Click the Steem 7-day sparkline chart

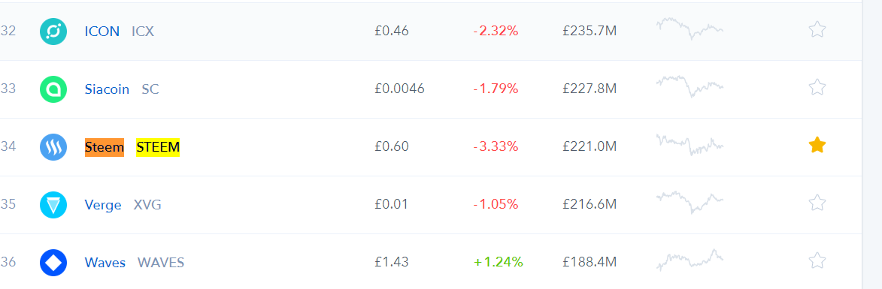pyautogui.click(x=690, y=145)
